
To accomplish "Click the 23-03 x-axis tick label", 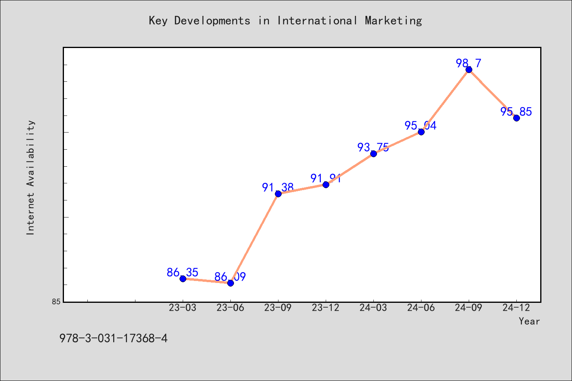I will point(183,308).
